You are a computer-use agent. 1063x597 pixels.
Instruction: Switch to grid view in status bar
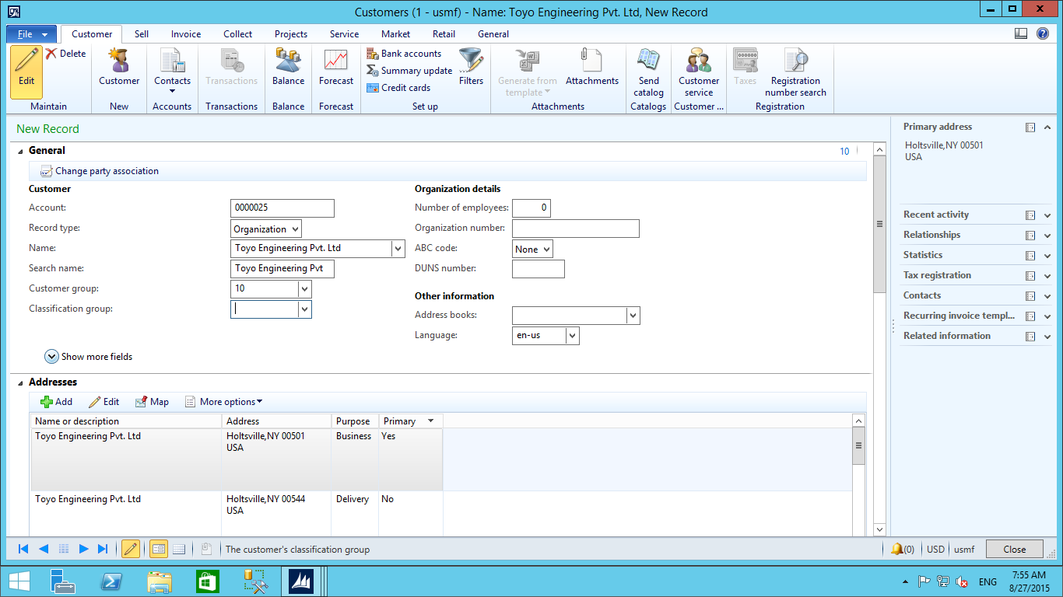179,549
